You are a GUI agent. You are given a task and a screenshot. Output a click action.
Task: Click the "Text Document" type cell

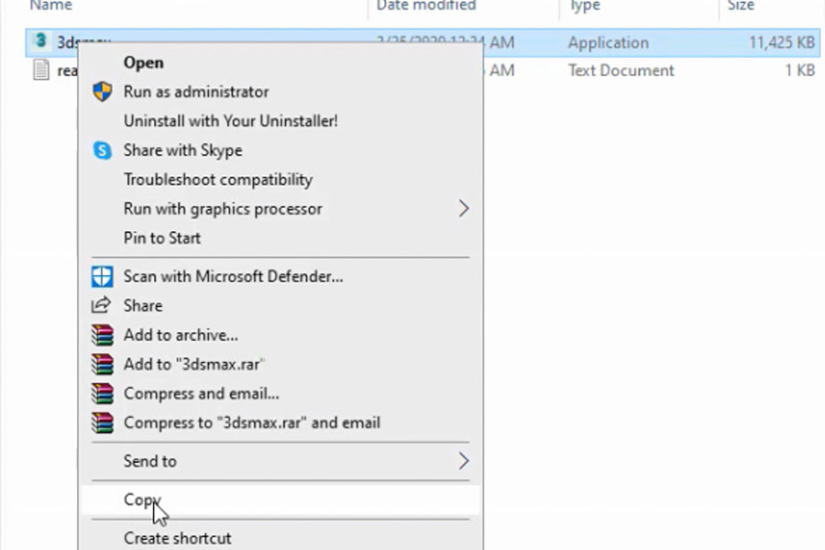point(621,71)
